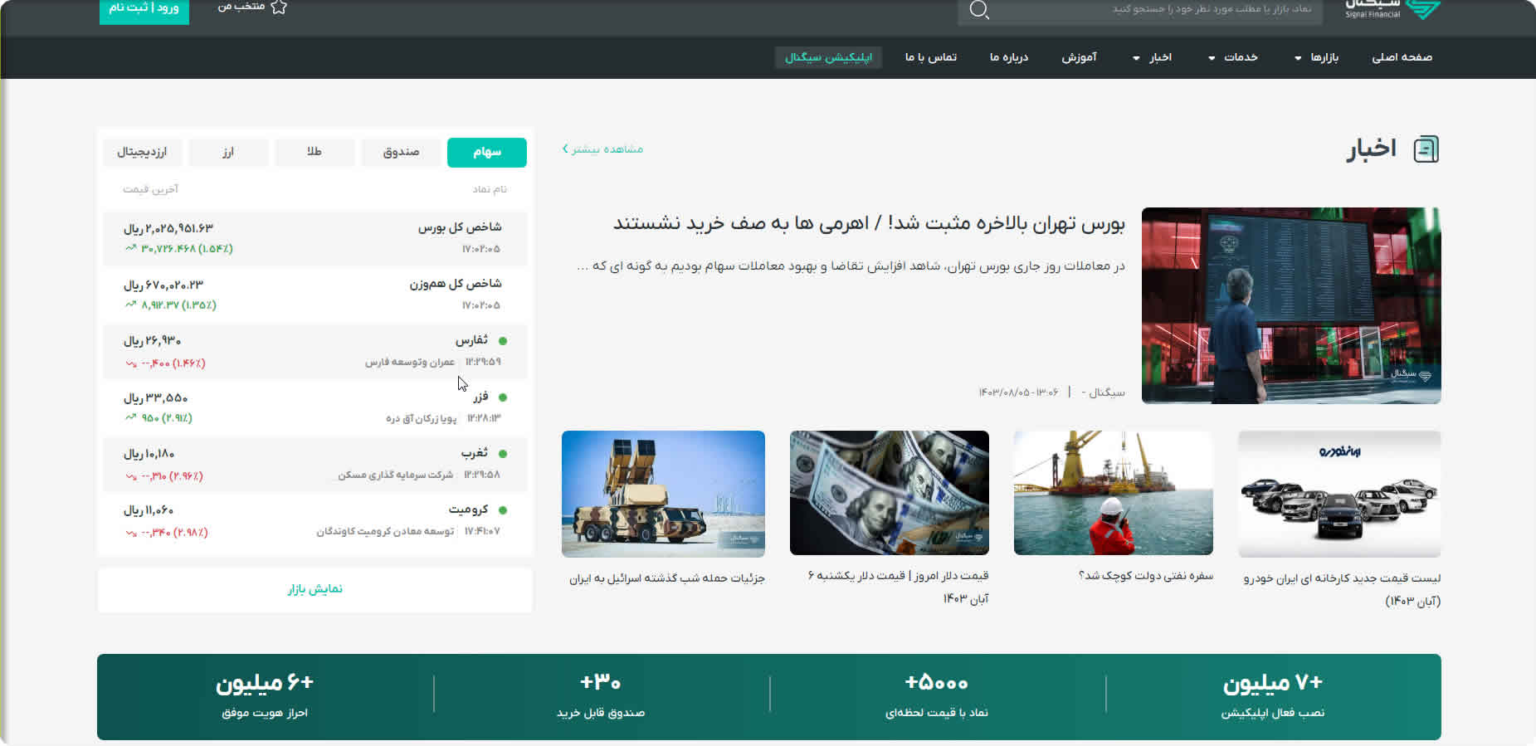Click the green status dot next to ثفارس
The image size is (1536, 746).
point(503,341)
